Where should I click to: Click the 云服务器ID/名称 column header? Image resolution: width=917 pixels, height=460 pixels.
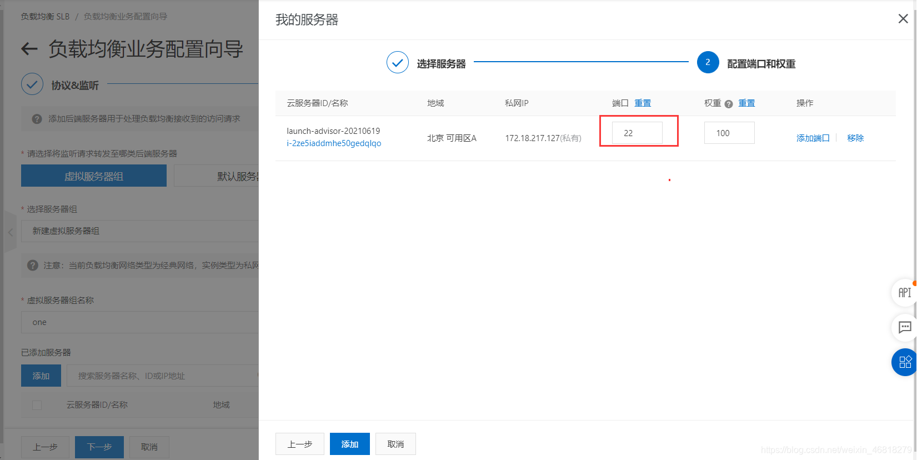coord(317,103)
